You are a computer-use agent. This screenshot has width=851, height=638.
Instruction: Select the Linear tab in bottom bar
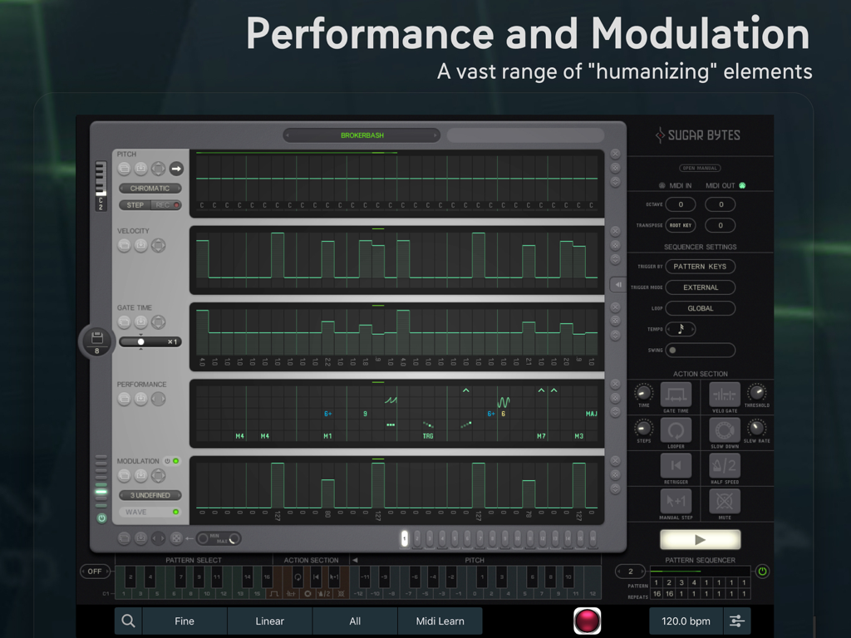(x=269, y=621)
